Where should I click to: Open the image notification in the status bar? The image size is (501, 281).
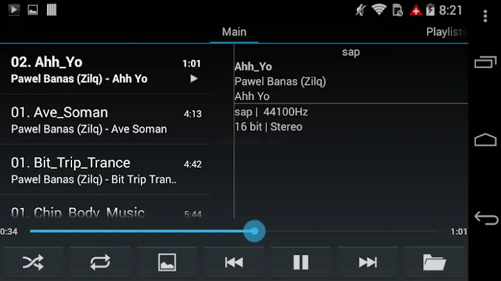[33, 10]
